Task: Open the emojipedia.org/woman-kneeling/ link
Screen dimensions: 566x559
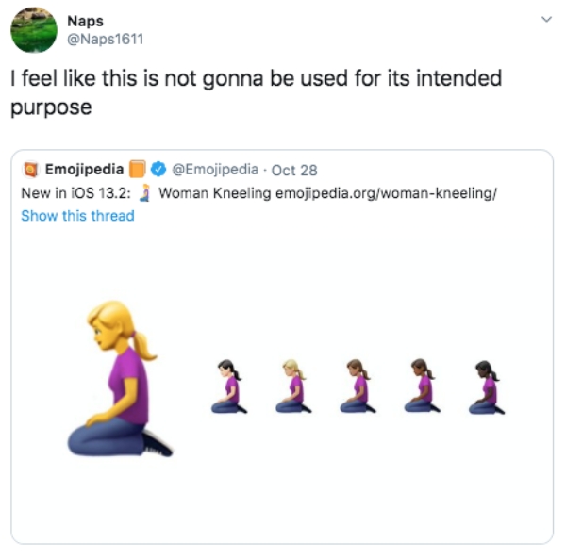Action: coord(386,193)
